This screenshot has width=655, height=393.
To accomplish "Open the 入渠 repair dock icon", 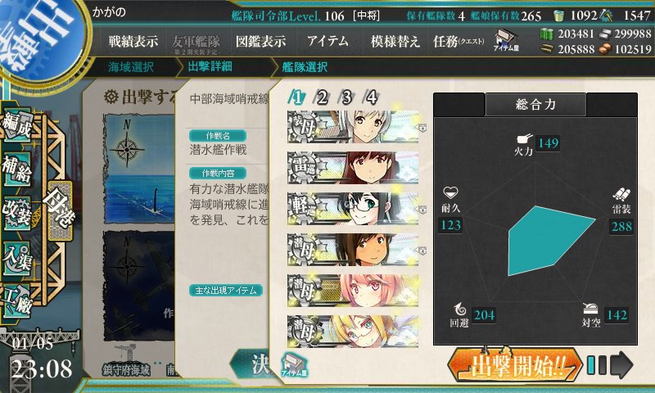I will (16, 258).
